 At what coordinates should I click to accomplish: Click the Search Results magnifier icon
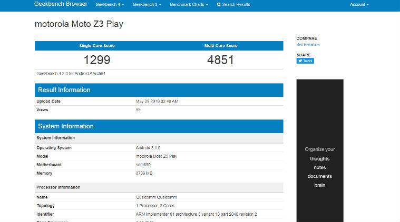coord(219,5)
